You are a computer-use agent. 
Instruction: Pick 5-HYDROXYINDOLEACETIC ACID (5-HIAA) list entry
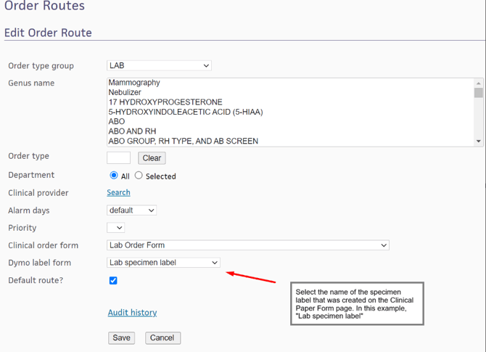click(185, 112)
